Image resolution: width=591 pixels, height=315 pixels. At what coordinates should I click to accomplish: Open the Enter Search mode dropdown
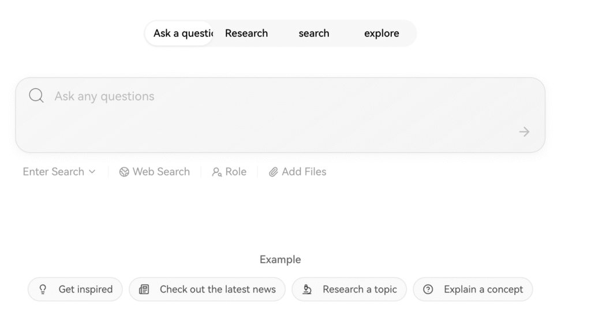53,172
